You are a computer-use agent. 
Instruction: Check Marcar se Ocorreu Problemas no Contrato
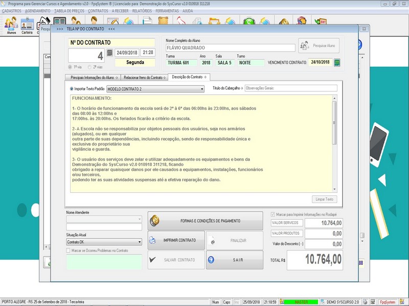[x=68, y=250]
